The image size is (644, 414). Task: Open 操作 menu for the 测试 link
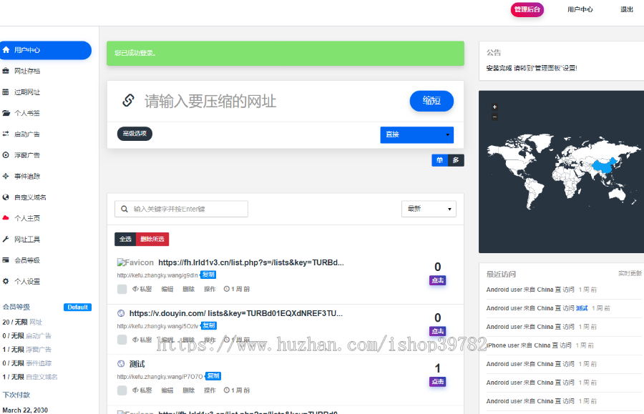tap(210, 390)
